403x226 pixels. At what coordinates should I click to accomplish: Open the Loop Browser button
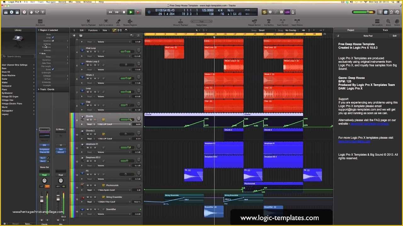tap(391, 12)
